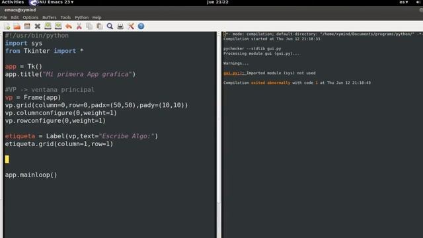Click the app.title line with 'Mi primera App grafica'
This screenshot has width=423, height=238.
point(71,74)
